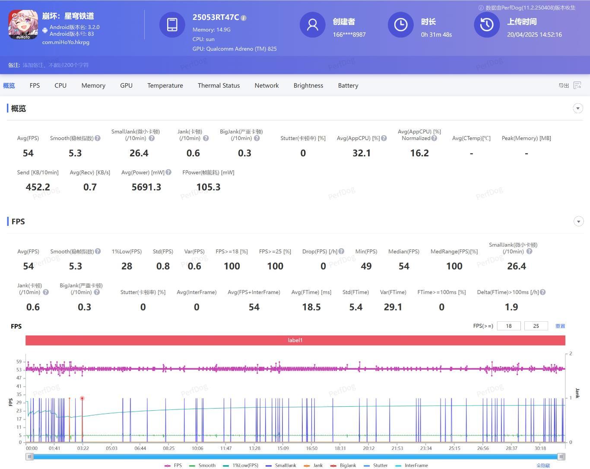Click help icon next to 1%Low(FPS)-row Smooth(稳帧指数)

(98, 251)
